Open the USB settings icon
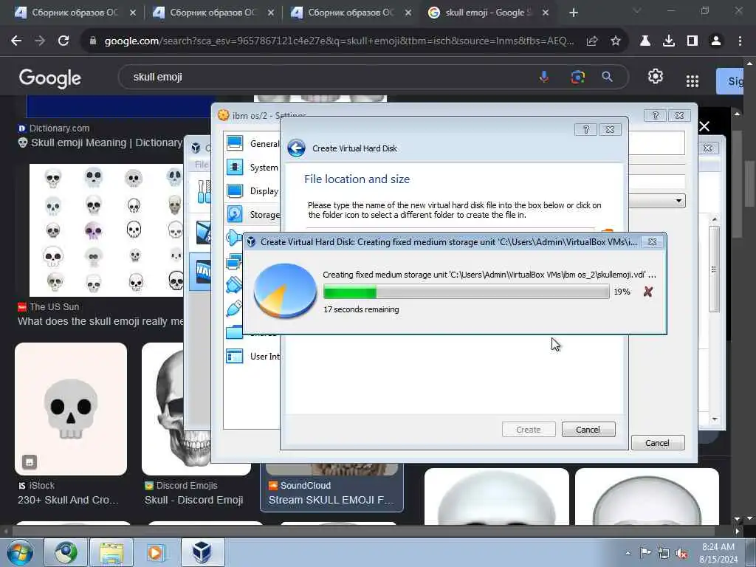This screenshot has height=567, width=756. coord(234,309)
